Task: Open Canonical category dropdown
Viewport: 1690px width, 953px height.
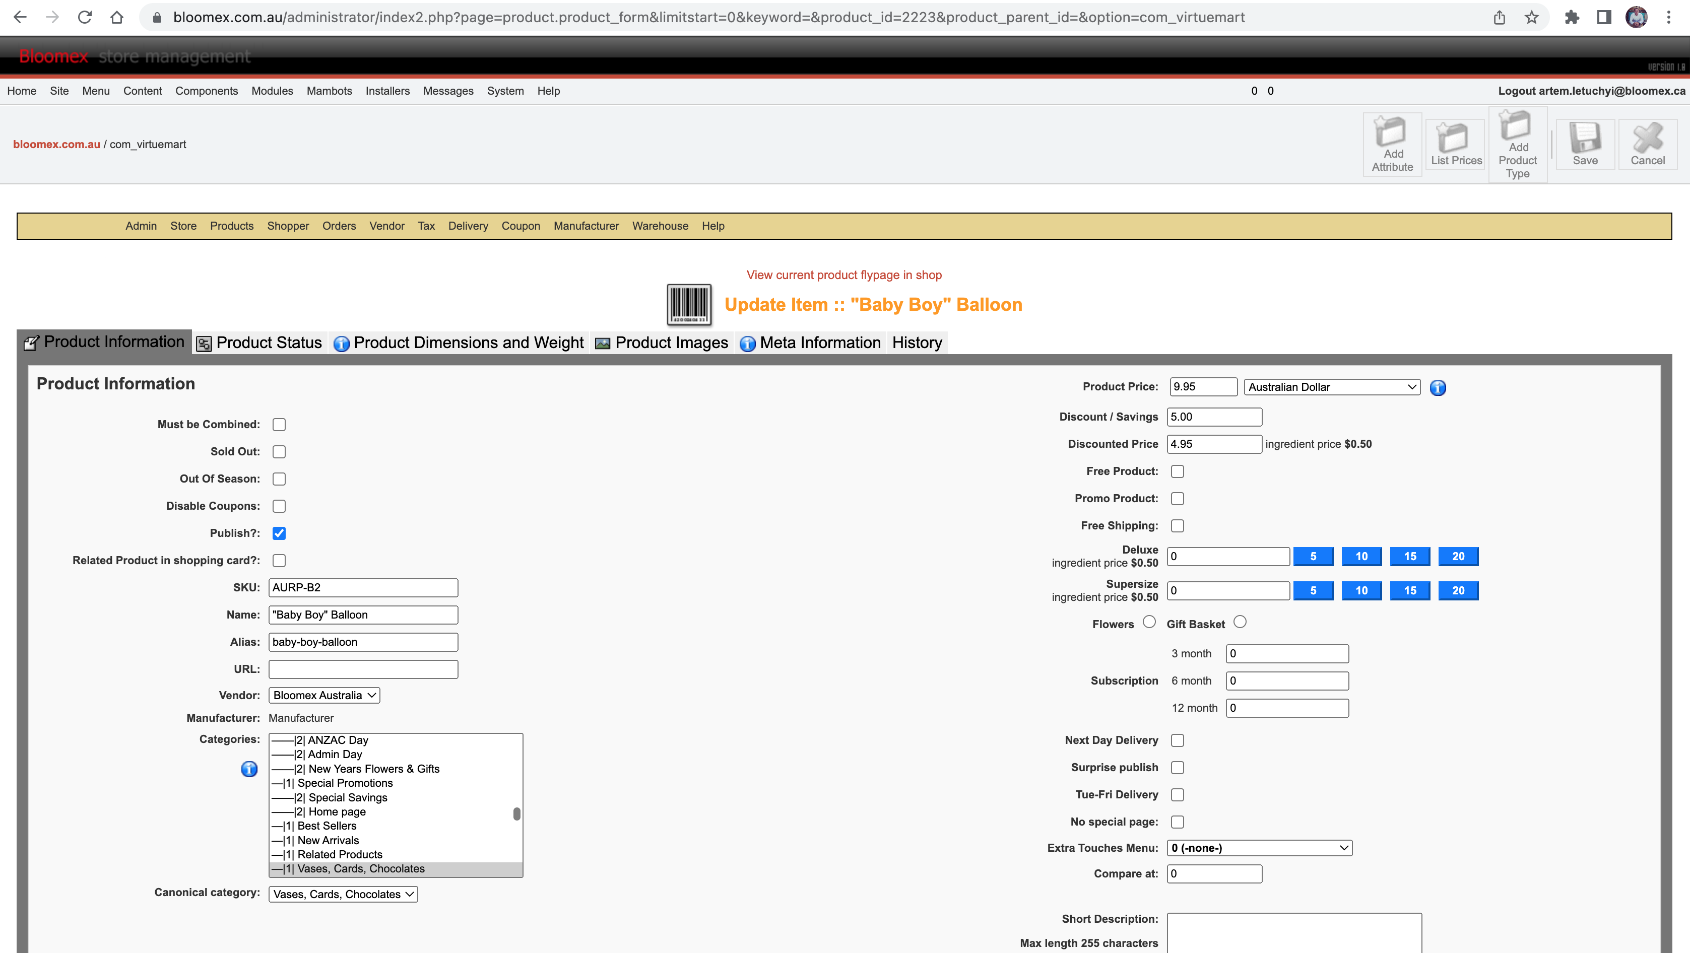Action: pyautogui.click(x=343, y=894)
